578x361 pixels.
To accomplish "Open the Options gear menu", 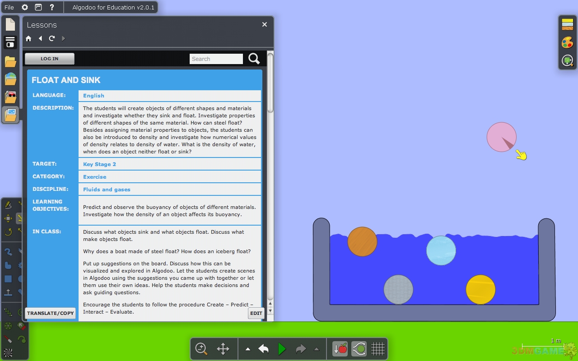I will [x=25, y=7].
